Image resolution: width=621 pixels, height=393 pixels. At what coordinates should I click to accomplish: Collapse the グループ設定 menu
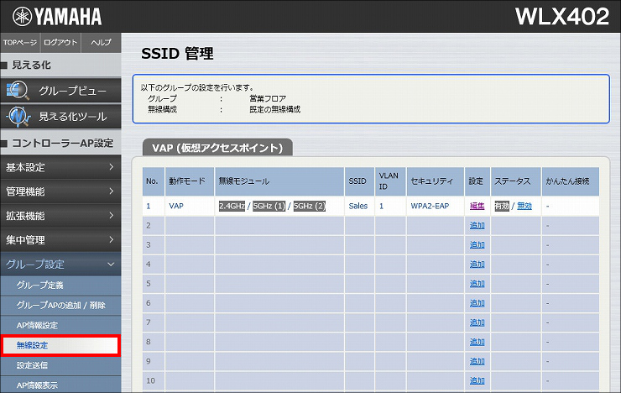tap(60, 265)
